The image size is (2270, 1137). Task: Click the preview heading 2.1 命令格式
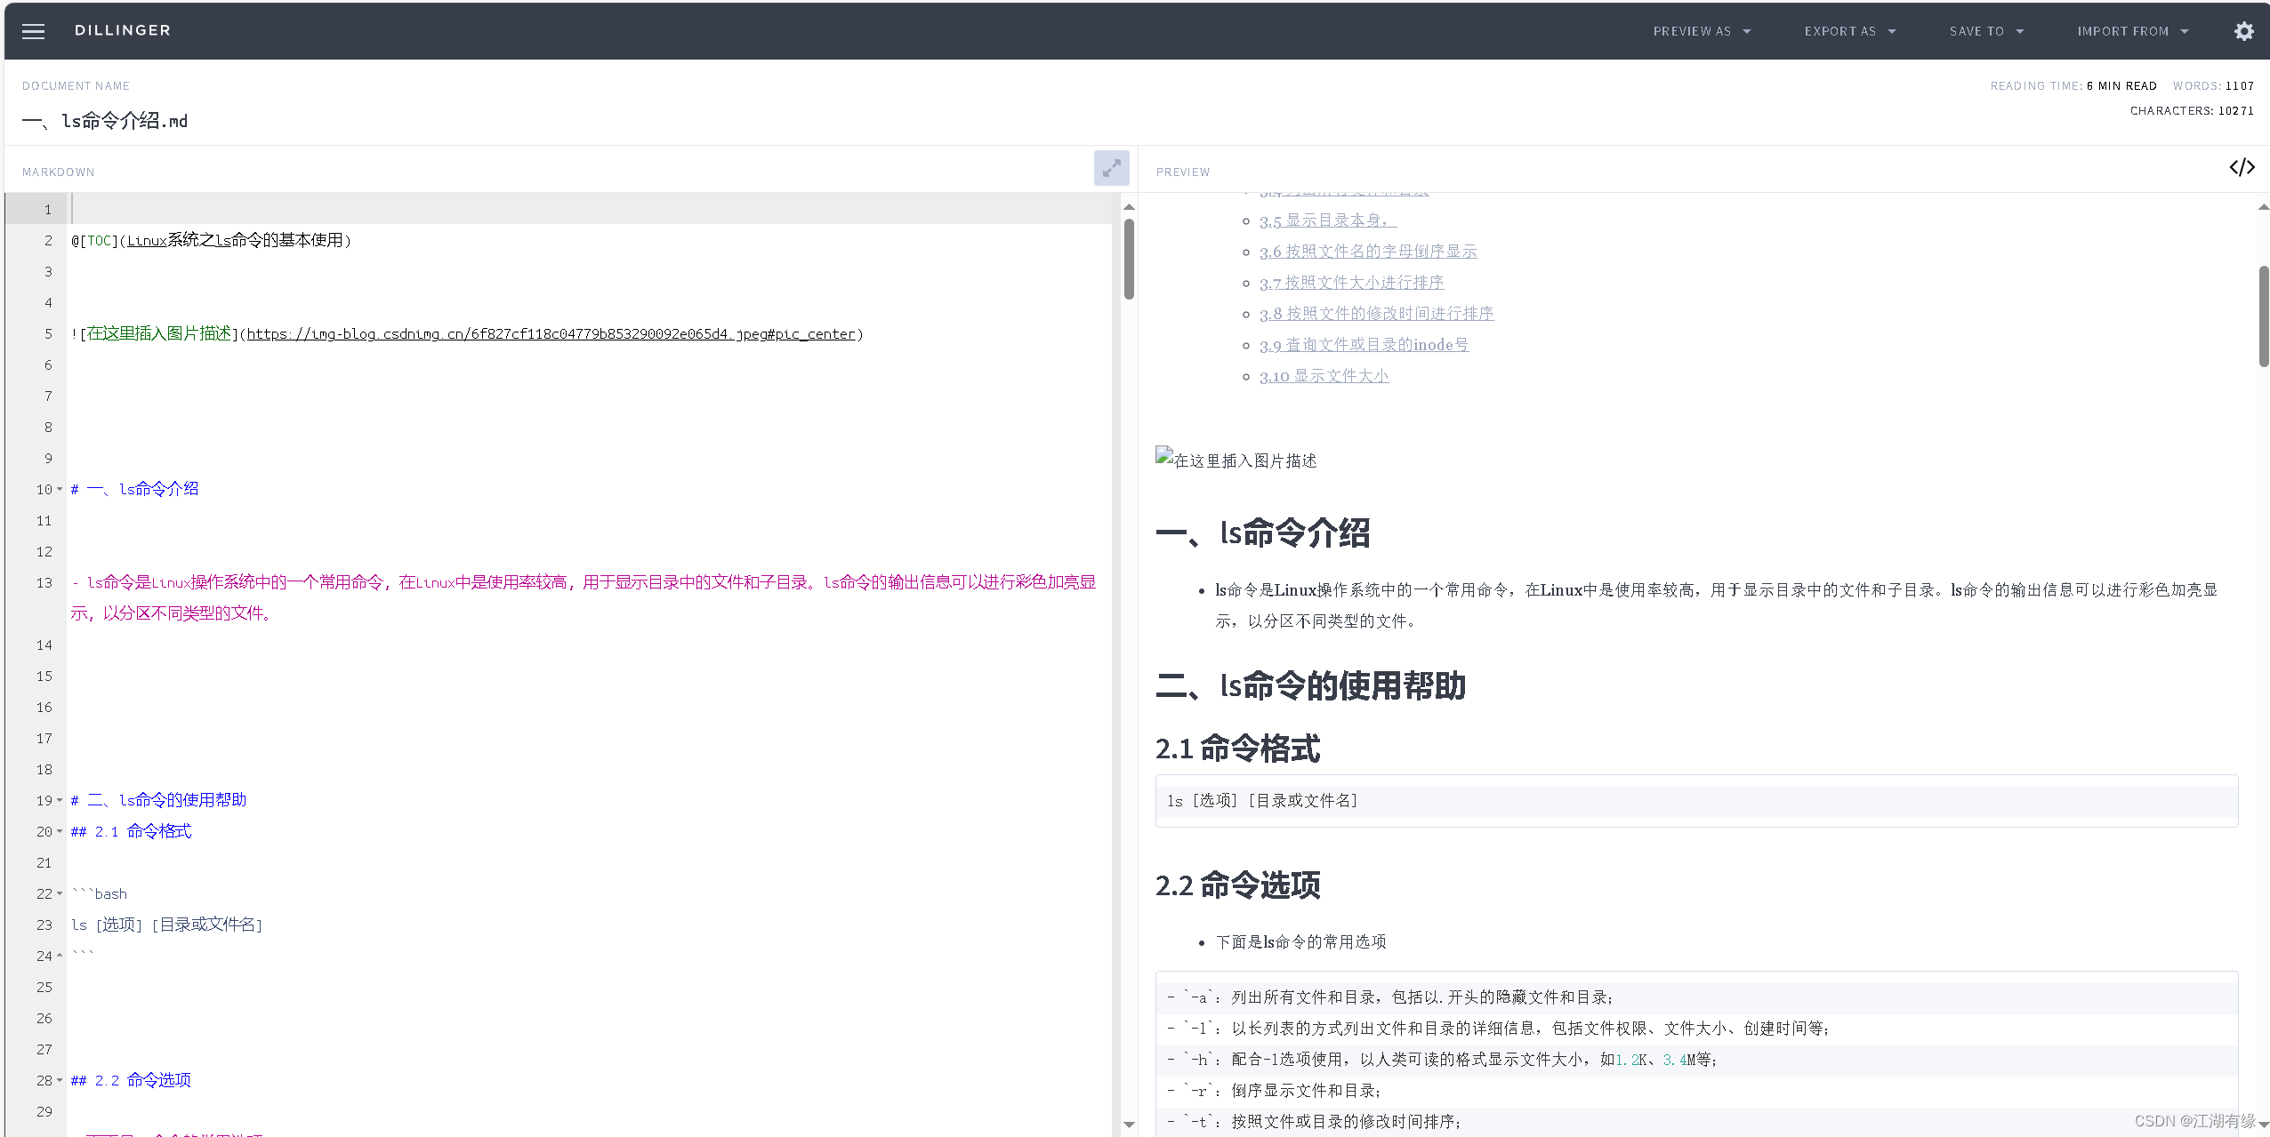1237,749
